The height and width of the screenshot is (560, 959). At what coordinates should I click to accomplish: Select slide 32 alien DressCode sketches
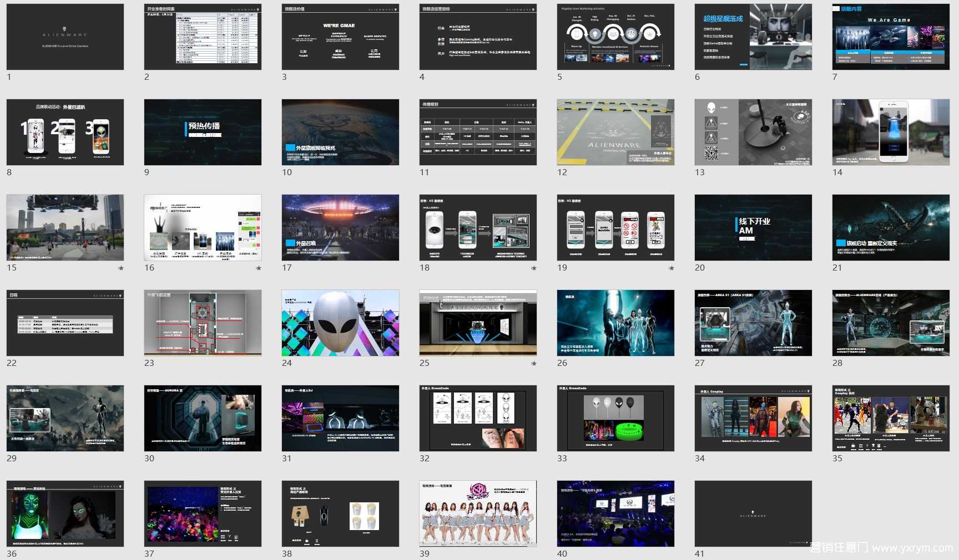[478, 418]
